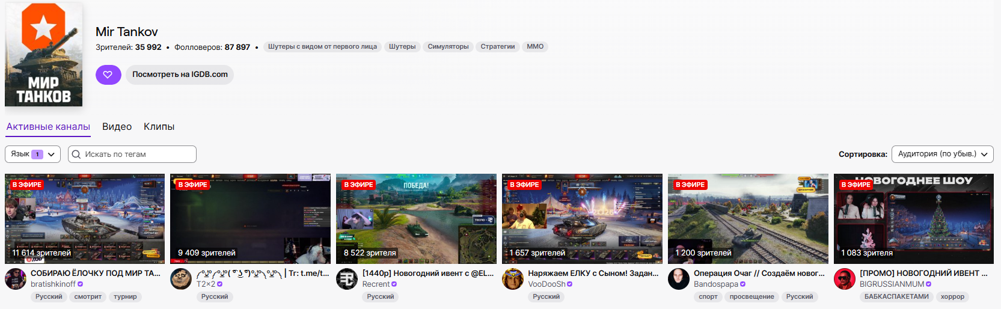
Task: Open stream title containing Tг: t.me/t...
Action: coord(263,273)
